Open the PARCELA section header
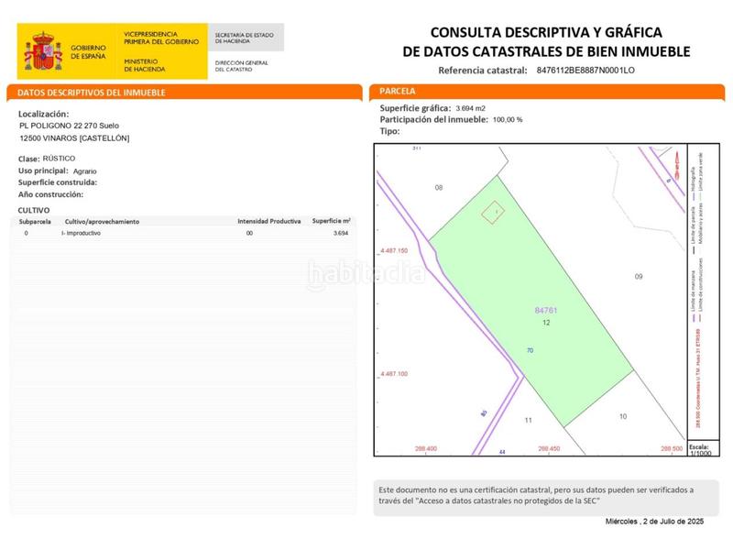This screenshot has width=733, height=550. pyautogui.click(x=396, y=92)
